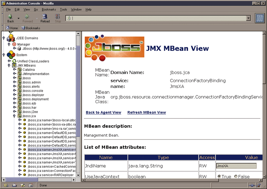This screenshot has width=267, height=189.
Task: Click the Mozilla throbber logo
Action: tap(260, 18)
